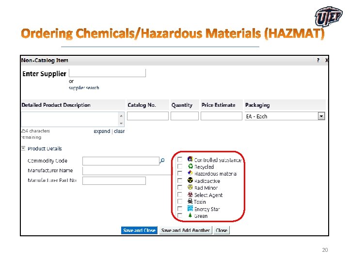Click the Hazardous material diamond icon
This screenshot has height=262, width=349.
[190, 173]
